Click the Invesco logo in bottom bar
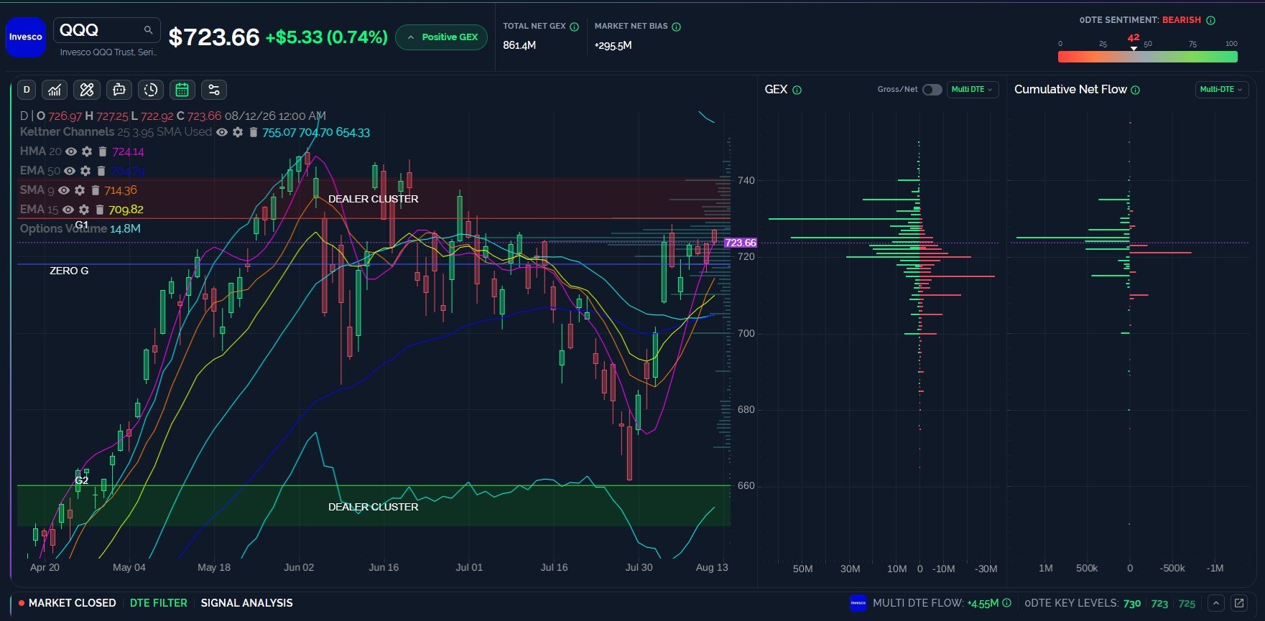Image resolution: width=1265 pixels, height=621 pixels. pos(858,603)
